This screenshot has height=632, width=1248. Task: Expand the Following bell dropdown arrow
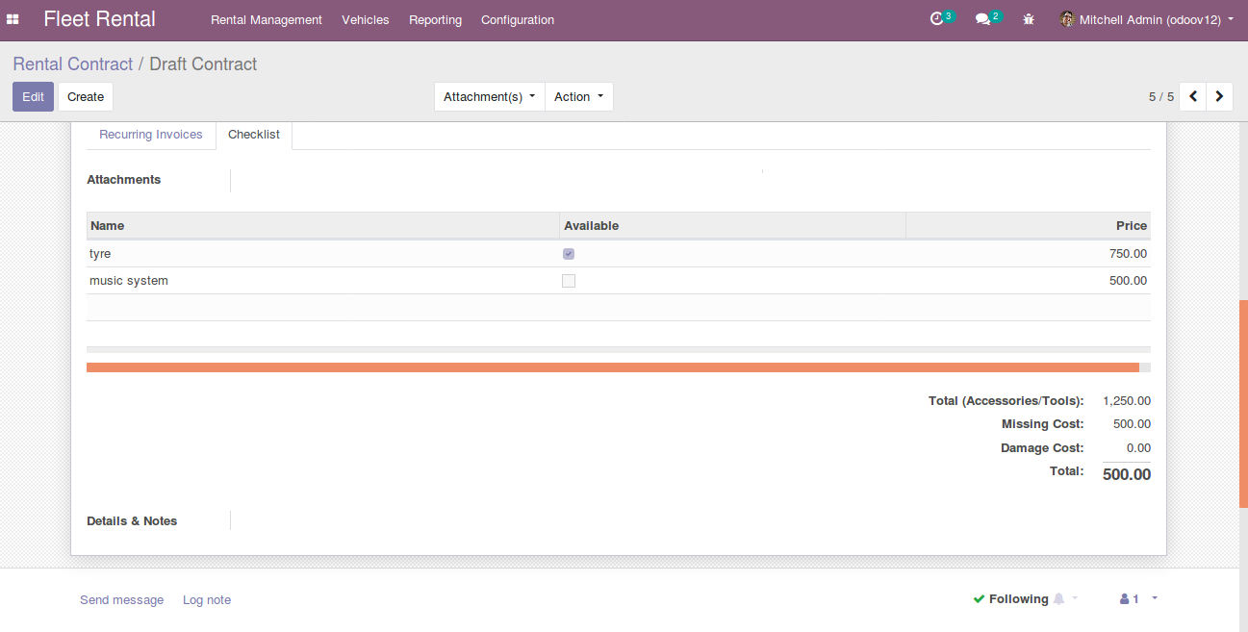point(1075,598)
